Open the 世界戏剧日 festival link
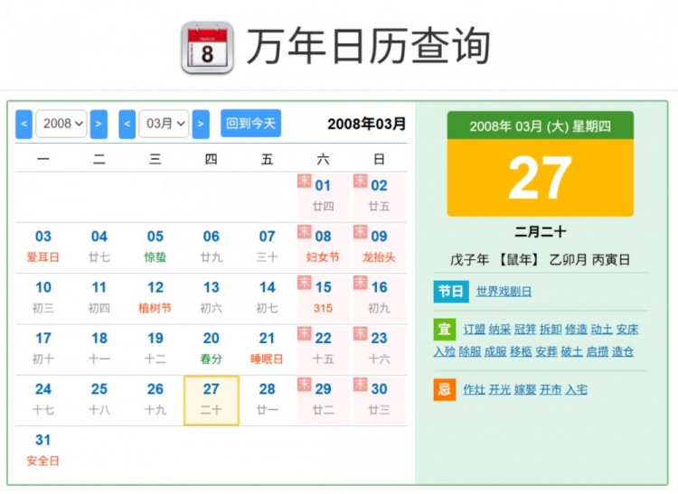 504,292
